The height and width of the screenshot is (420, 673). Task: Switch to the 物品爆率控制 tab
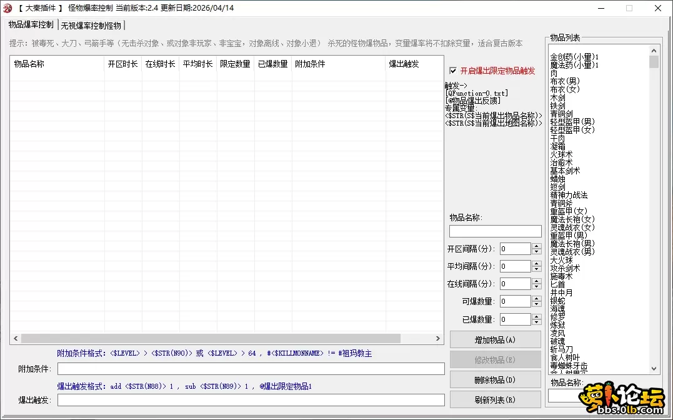click(x=31, y=25)
